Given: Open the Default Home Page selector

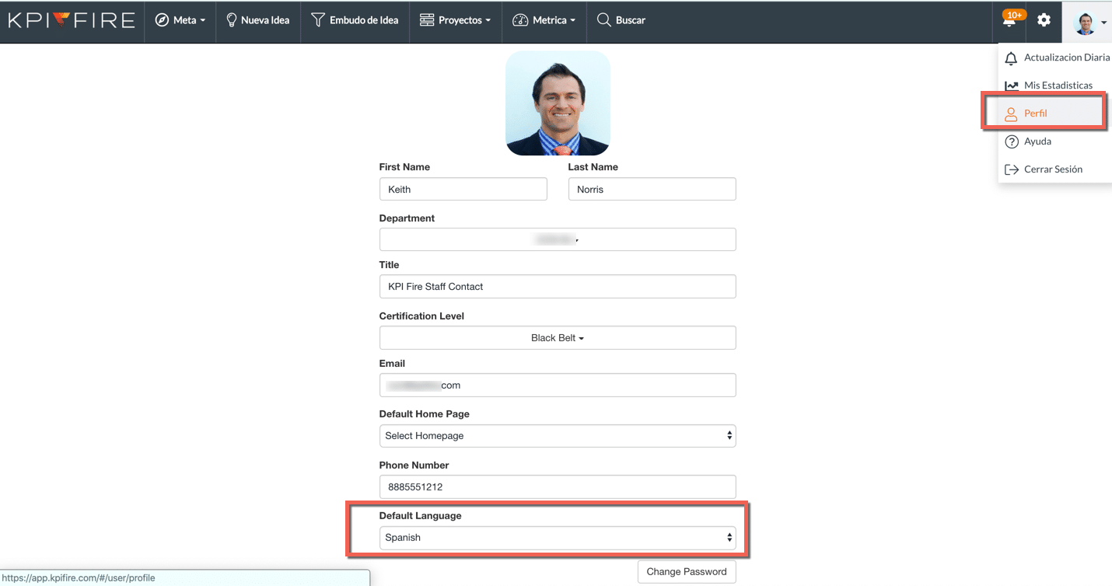Looking at the screenshot, I should tap(557, 436).
